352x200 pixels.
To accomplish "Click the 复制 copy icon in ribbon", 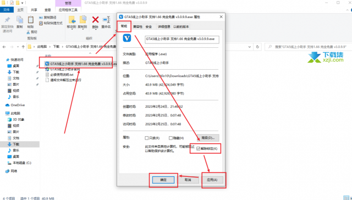I will (x=20, y=20).
